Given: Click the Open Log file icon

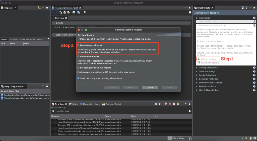Looking at the screenshot, I should tap(174, 104).
